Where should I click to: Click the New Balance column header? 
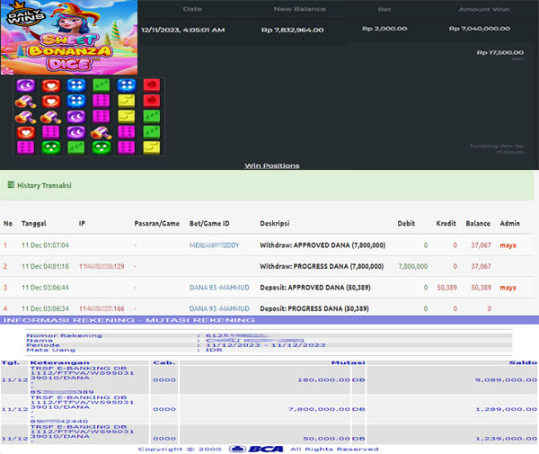[300, 9]
